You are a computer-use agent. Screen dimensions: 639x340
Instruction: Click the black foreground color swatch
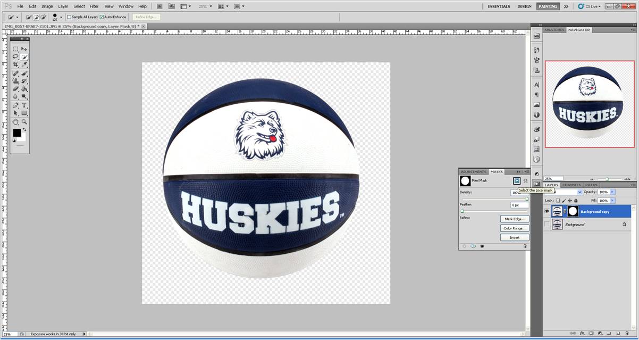click(x=17, y=132)
